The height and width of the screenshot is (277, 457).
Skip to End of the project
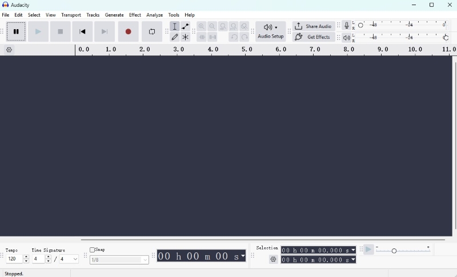click(x=105, y=31)
